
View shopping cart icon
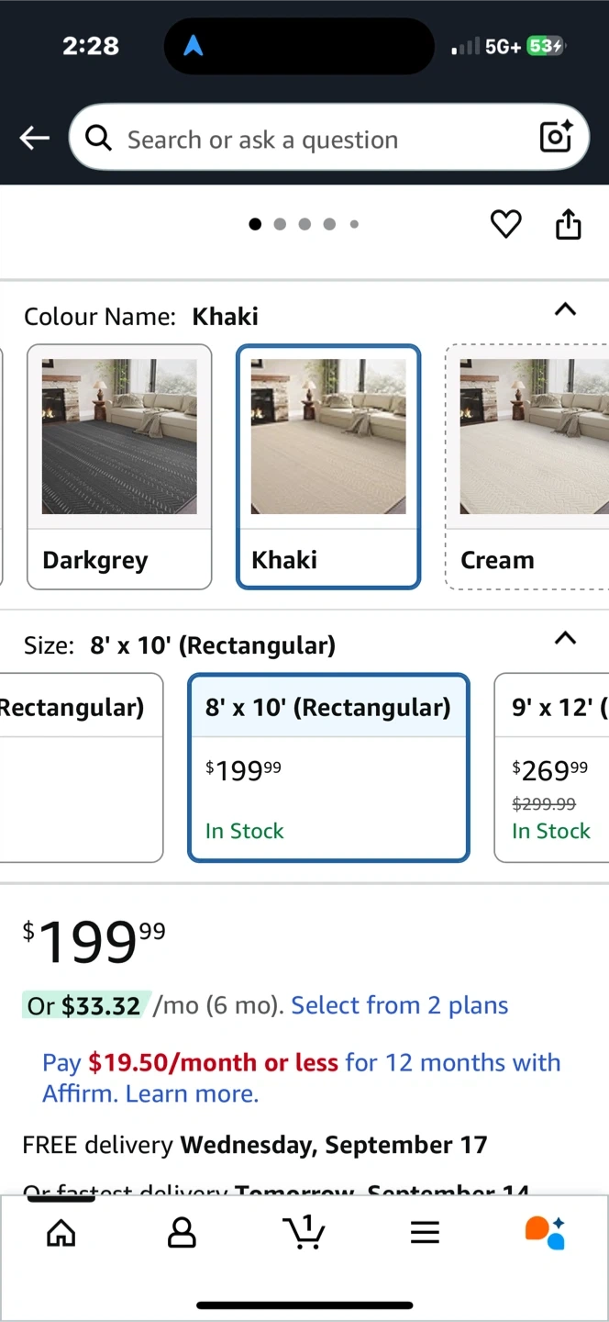coord(304,1232)
